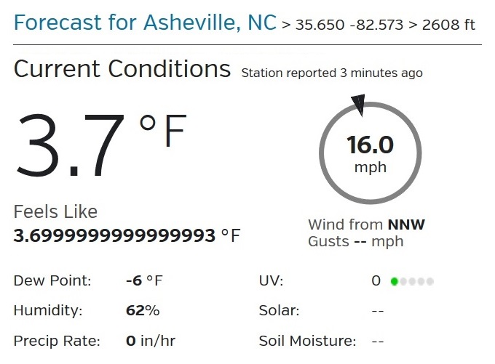Click the Dew Point value of -6 °F
The width and height of the screenshot is (495, 364).
coord(144,280)
